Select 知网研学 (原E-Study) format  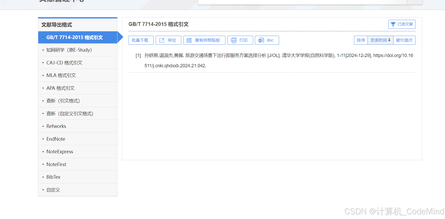pyautogui.click(x=78, y=50)
